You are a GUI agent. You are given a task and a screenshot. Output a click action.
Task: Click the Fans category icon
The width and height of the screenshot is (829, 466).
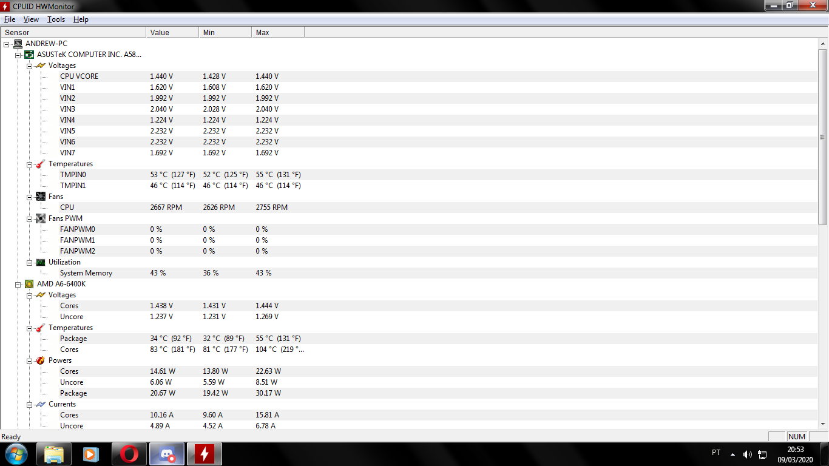tap(41, 197)
